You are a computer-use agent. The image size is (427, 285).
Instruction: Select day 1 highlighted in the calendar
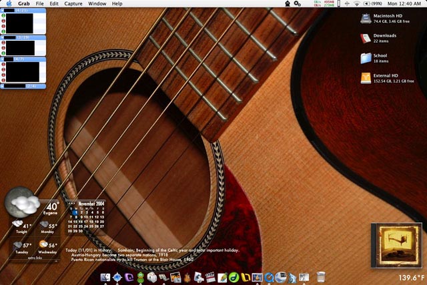pos(76,212)
